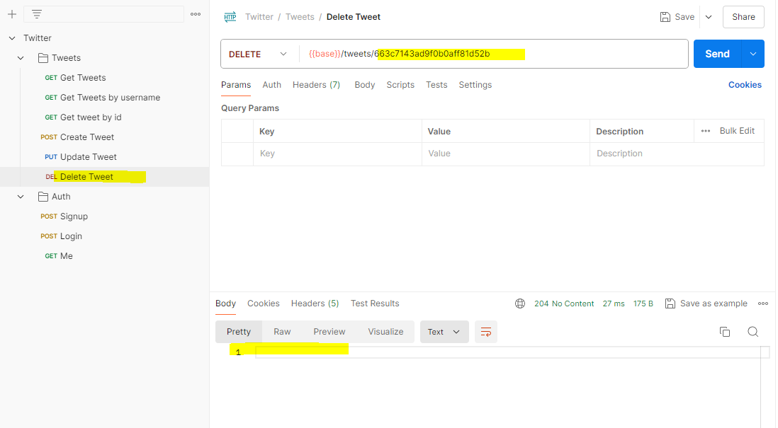The height and width of the screenshot is (428, 778).
Task: Open Get Tweets by username request
Action: point(103,98)
